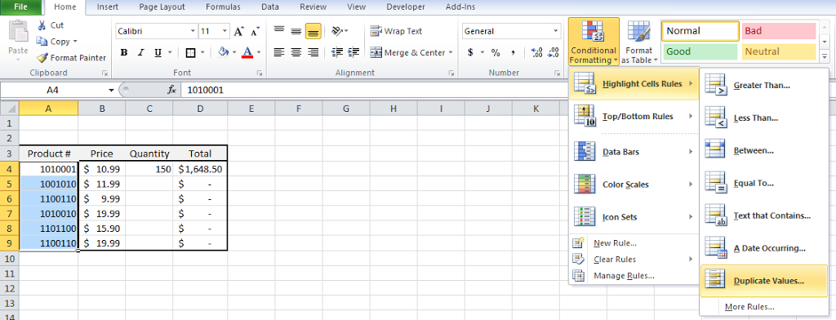Screen dimensions: 836x320
Task: Open Top/Bottom Rules submenu
Action: [x=634, y=116]
